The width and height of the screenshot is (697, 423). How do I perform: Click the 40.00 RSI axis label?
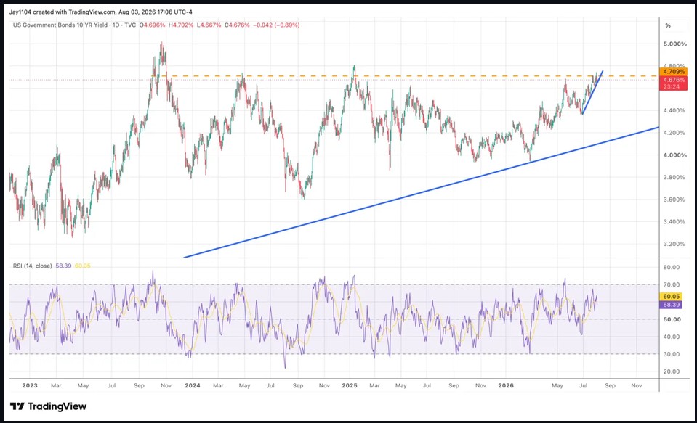point(672,337)
